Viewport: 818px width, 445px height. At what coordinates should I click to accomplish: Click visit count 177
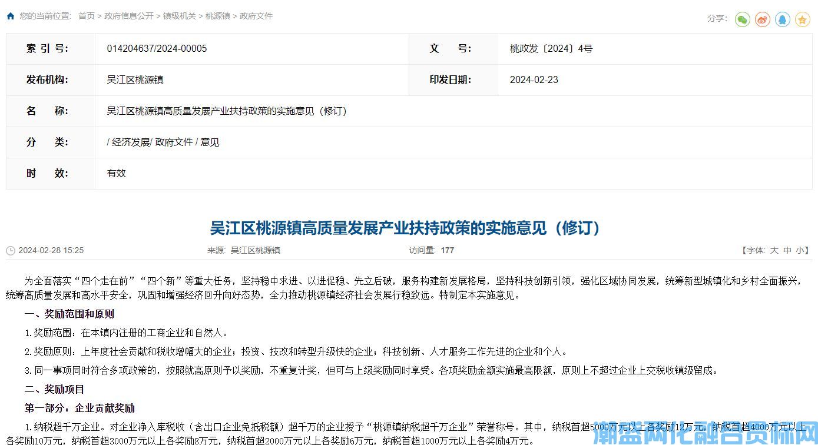tap(448, 250)
